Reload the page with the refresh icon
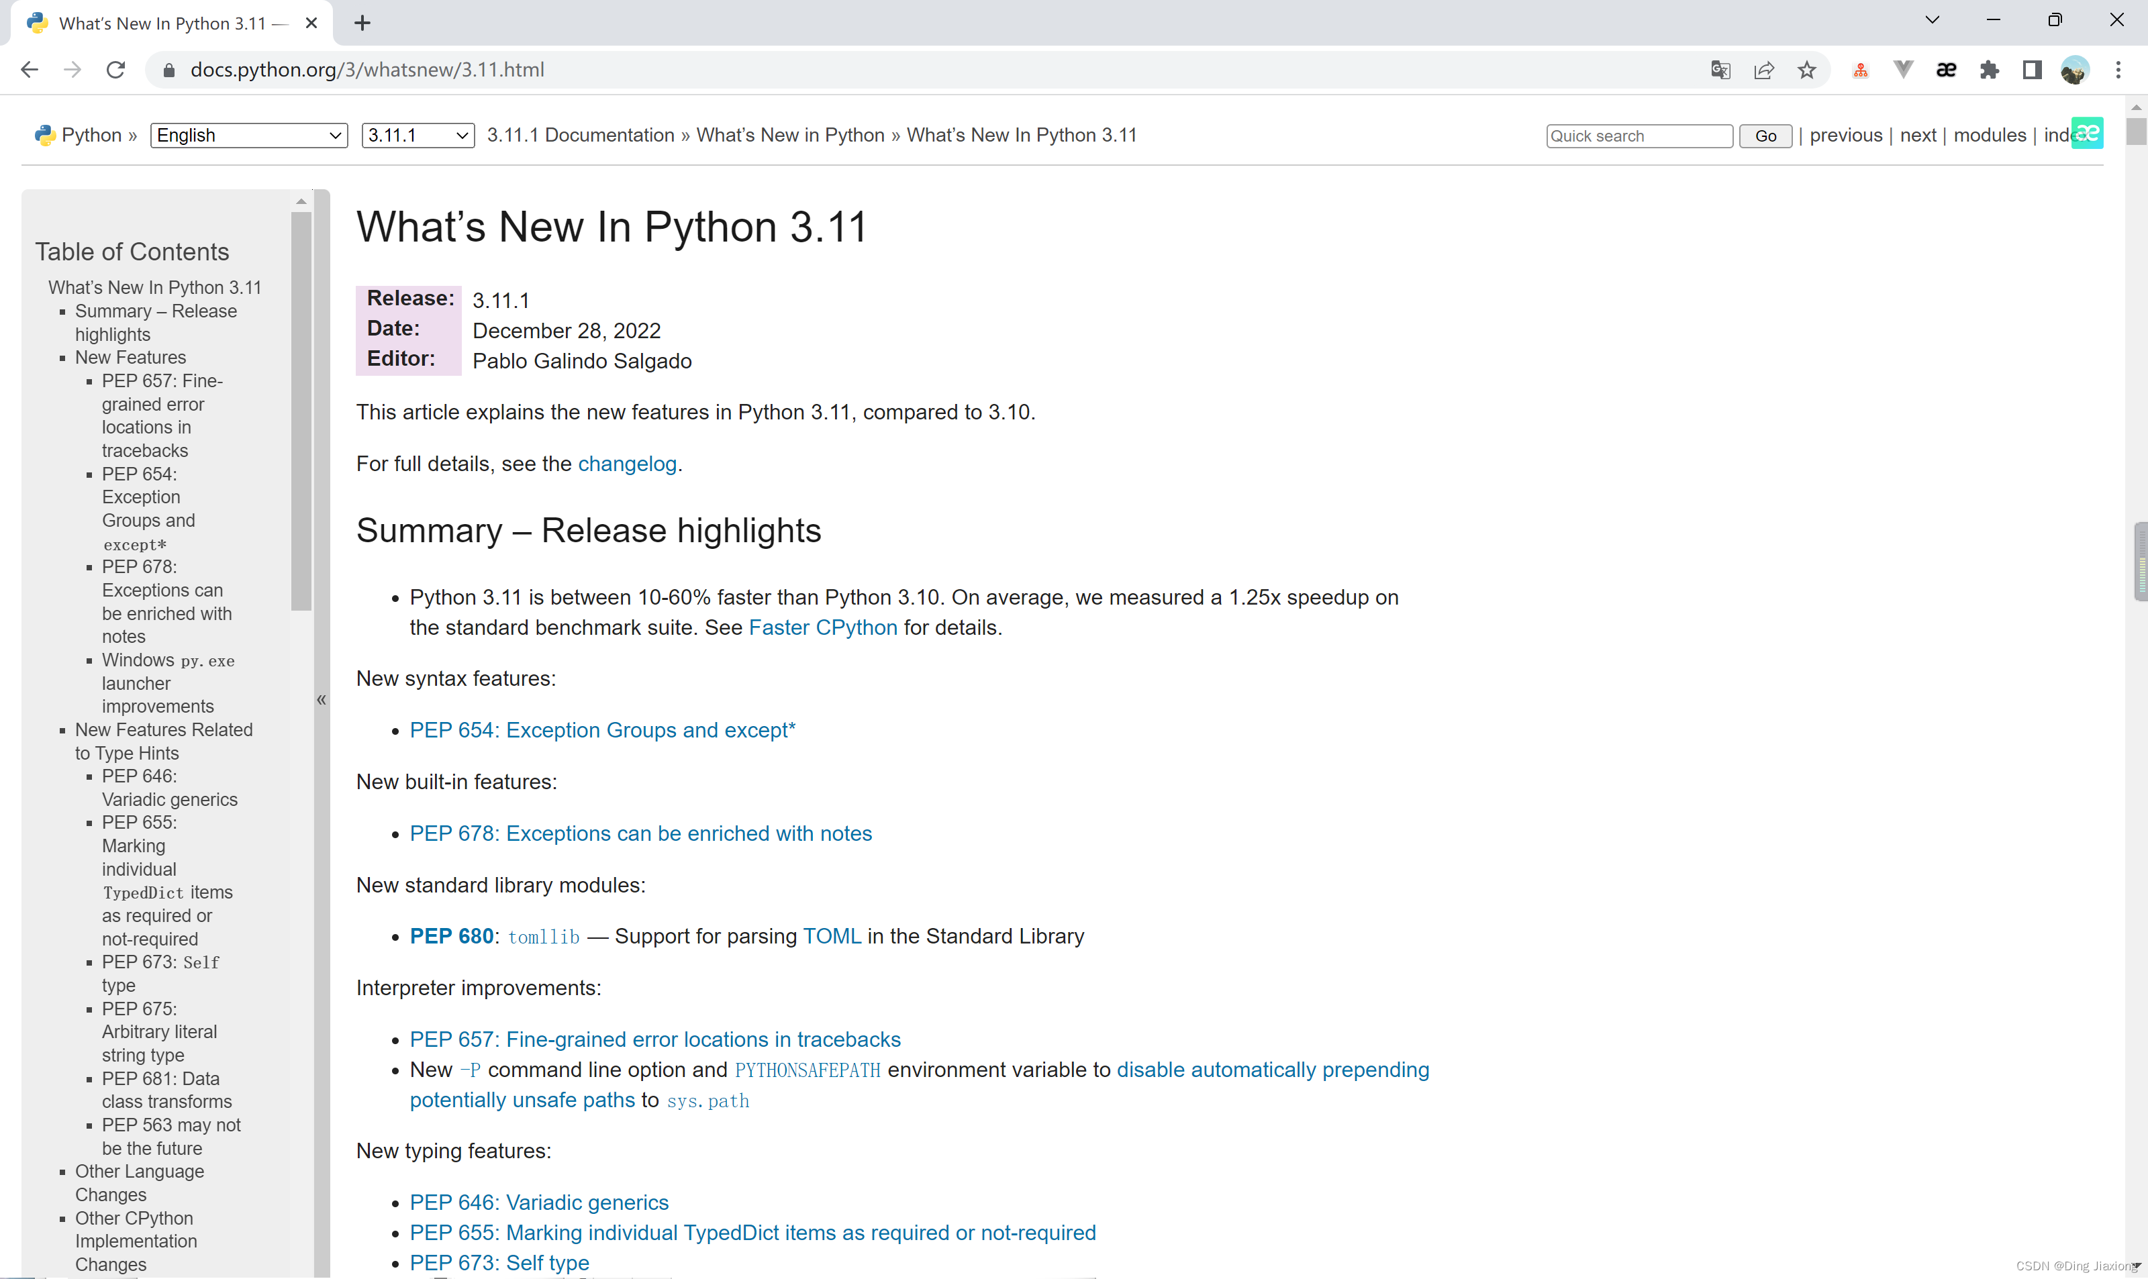2148x1279 pixels. click(x=115, y=70)
